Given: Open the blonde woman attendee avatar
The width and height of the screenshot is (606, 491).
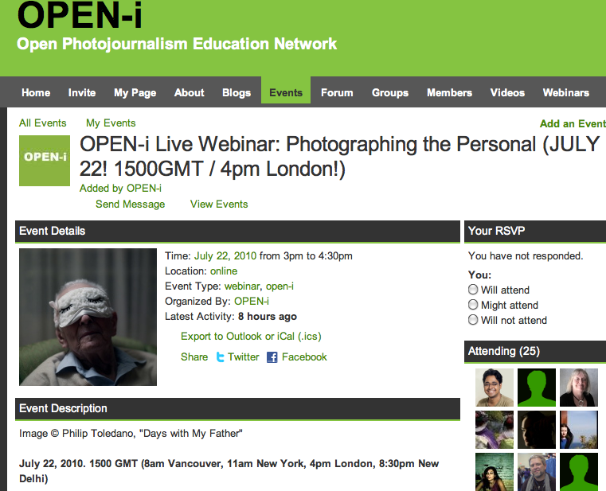Looking at the screenshot, I should pyautogui.click(x=579, y=387).
